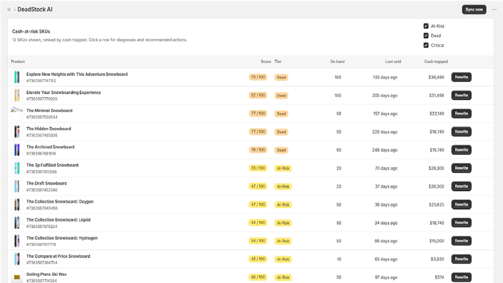
Task: Select The Collection Snowboard: Hydrogen name
Action: [x=62, y=238]
